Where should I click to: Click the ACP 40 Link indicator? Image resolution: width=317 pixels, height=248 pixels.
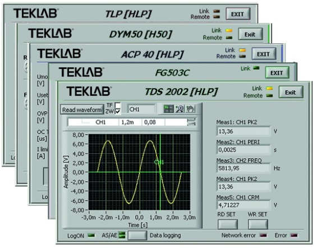(x=242, y=50)
